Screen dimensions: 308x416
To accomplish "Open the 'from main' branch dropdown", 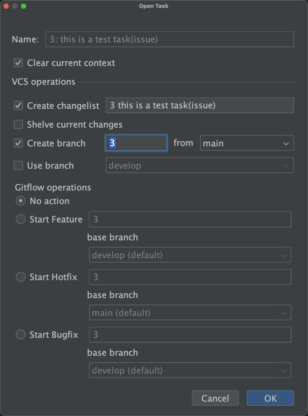I will click(247, 143).
